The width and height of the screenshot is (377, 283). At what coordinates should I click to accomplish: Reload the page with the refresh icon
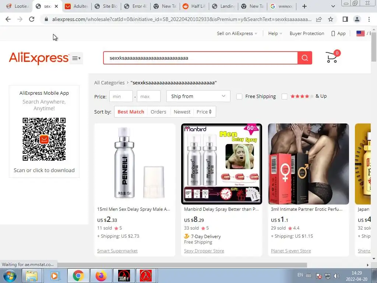(x=32, y=19)
